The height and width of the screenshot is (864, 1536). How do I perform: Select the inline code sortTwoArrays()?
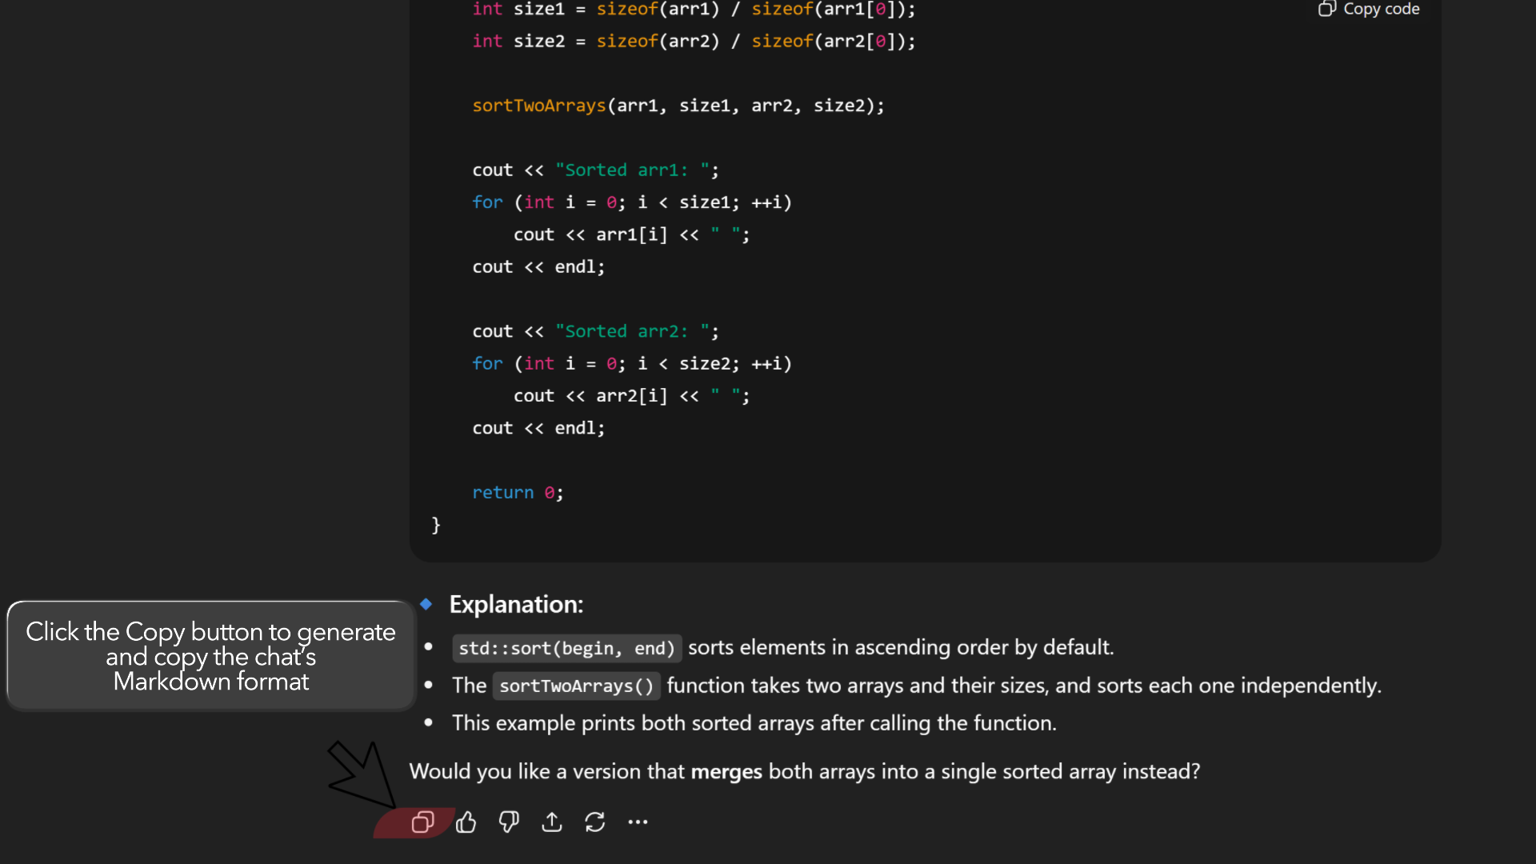(575, 686)
